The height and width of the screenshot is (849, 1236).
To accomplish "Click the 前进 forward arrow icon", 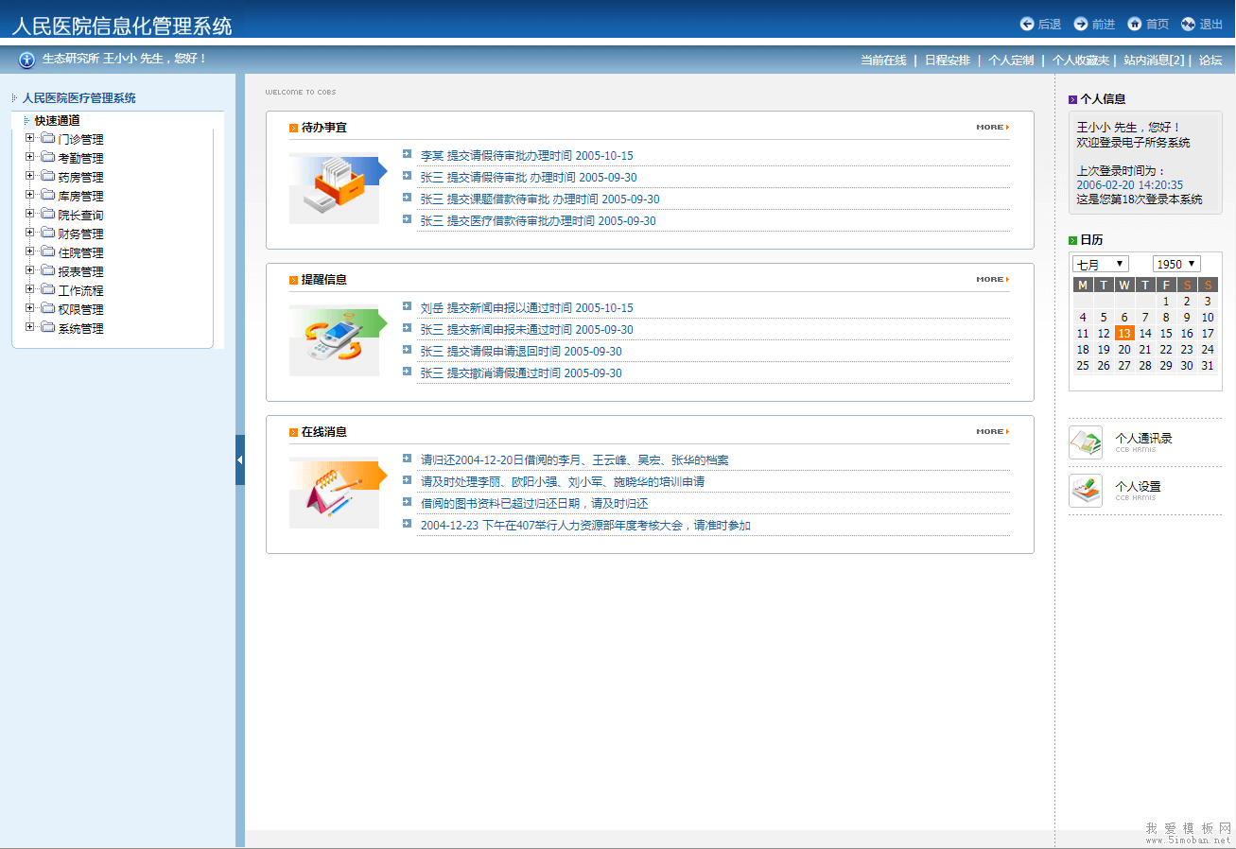I will click(x=1081, y=24).
